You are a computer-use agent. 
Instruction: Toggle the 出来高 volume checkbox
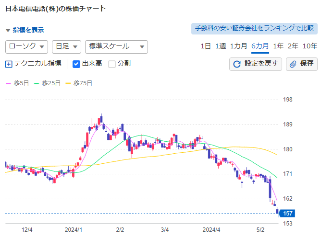pyautogui.click(x=76, y=64)
